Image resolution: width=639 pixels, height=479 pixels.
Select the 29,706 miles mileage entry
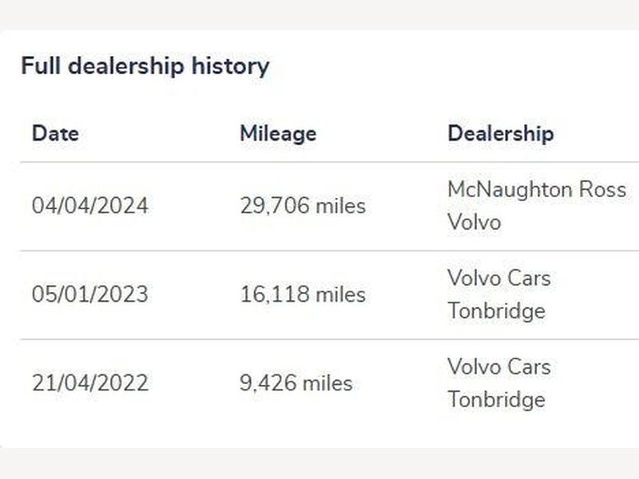point(303,206)
